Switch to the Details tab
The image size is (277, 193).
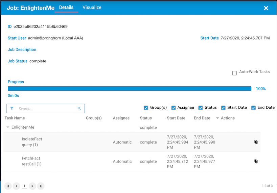click(66, 7)
